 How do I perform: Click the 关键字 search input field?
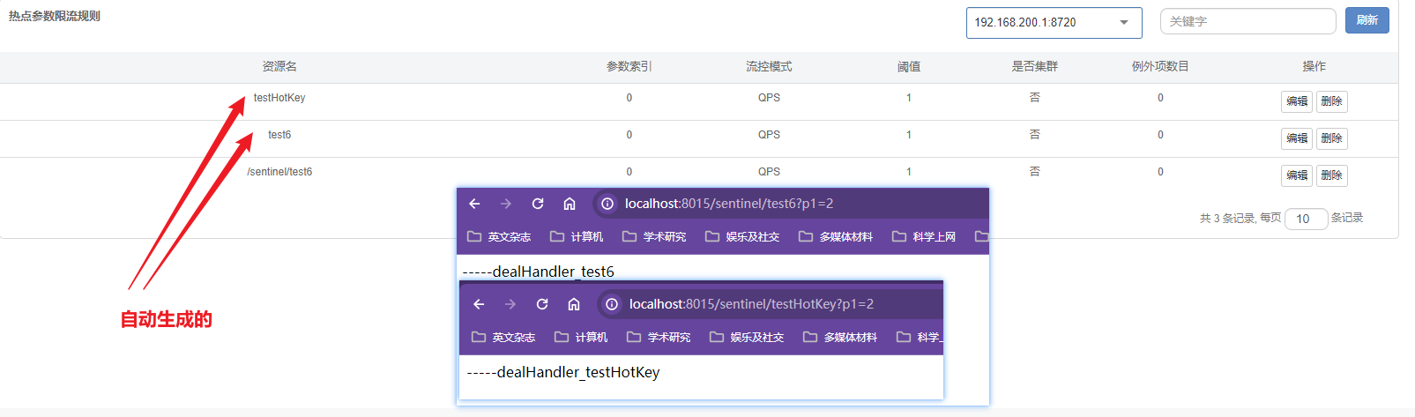(x=1247, y=21)
